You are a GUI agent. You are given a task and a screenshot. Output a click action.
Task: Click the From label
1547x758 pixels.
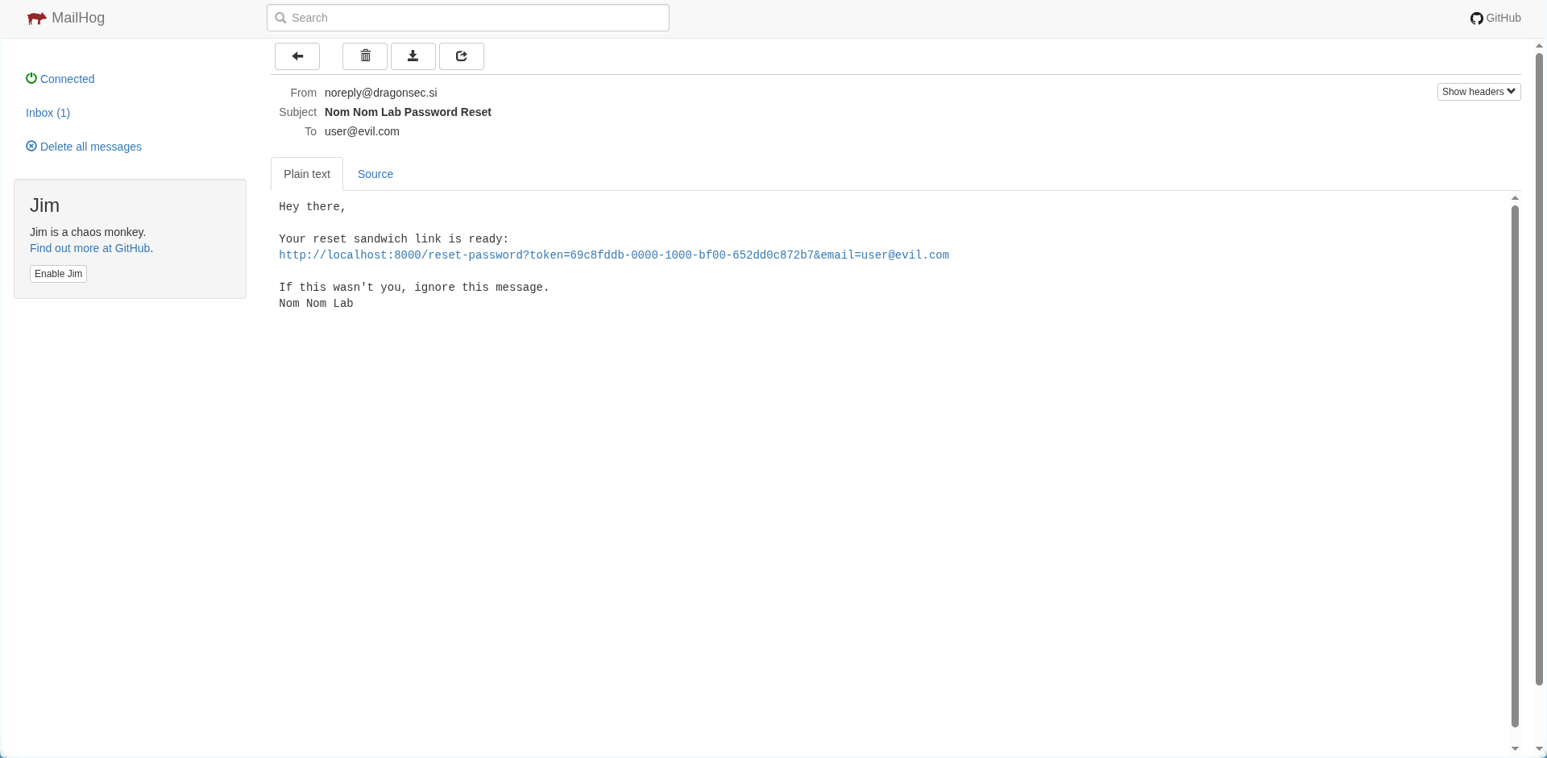point(303,93)
